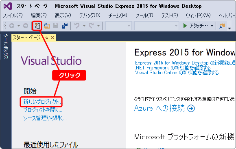The height and width of the screenshot is (149, 236).
Task: Open Visual Studio Online の新機能を確認する link
Action: pyautogui.click(x=177, y=73)
